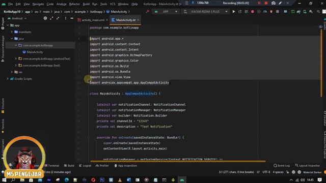Collapse the com.example.kotlinapp package

[16, 45]
